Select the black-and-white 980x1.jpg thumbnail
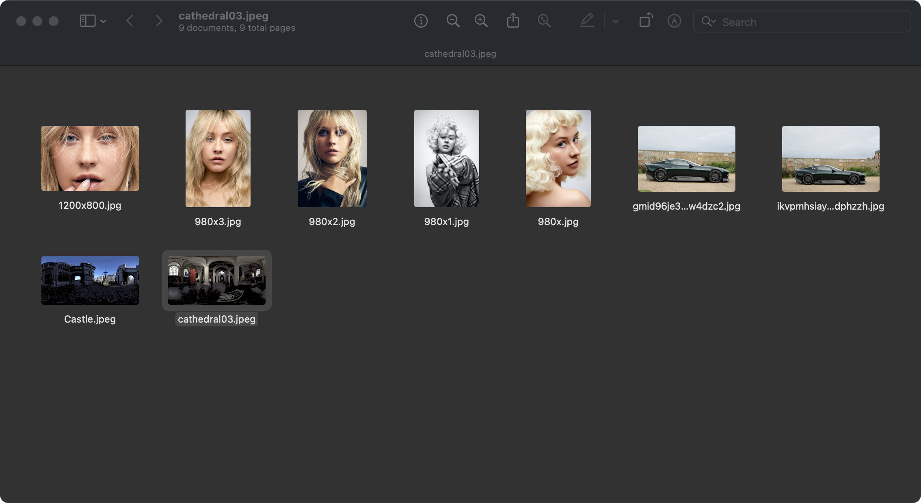921x503 pixels. (x=446, y=158)
